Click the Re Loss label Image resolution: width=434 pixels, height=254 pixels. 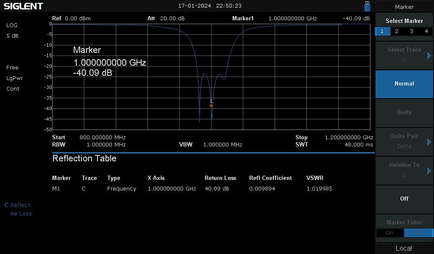click(21, 214)
